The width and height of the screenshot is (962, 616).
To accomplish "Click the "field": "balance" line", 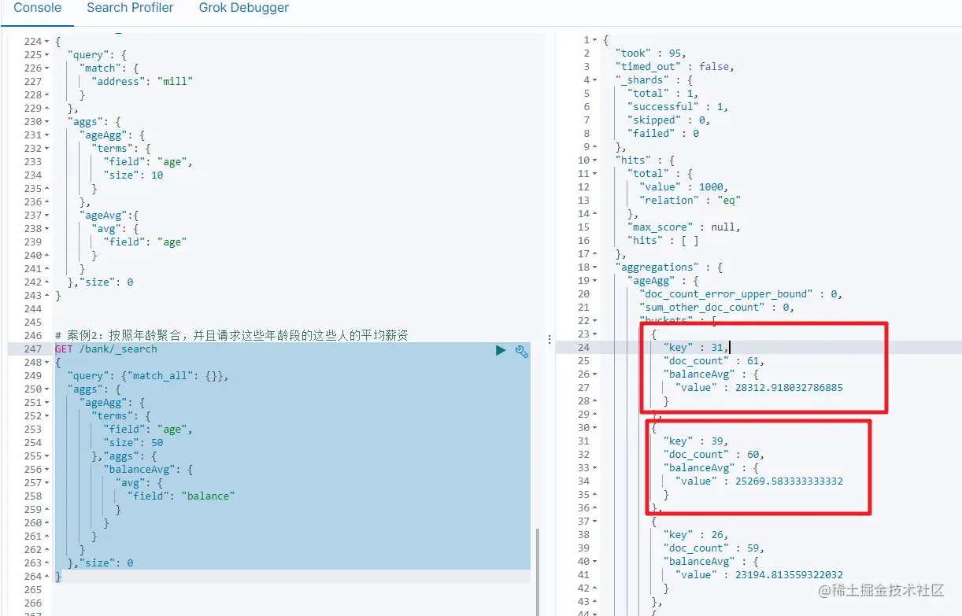I will coord(181,496).
